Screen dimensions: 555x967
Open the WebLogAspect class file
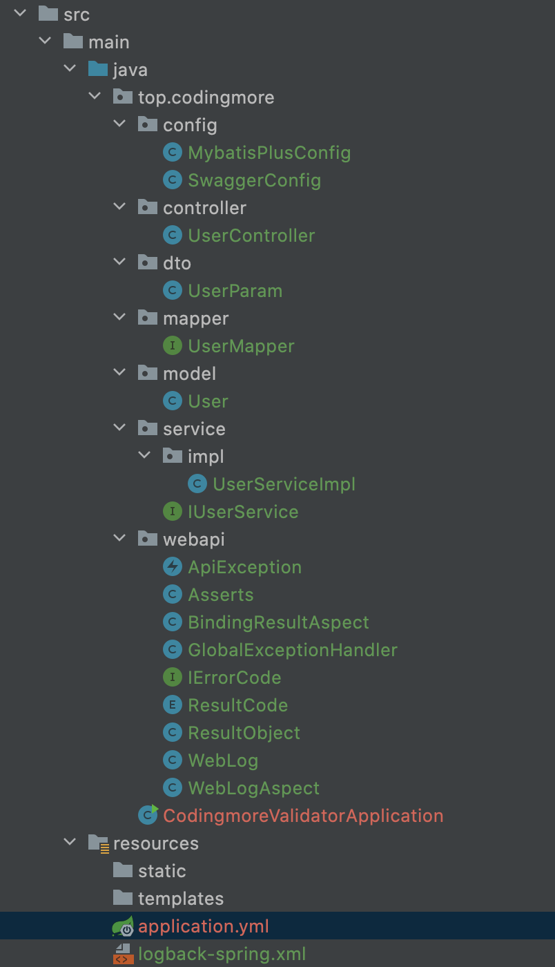point(253,788)
